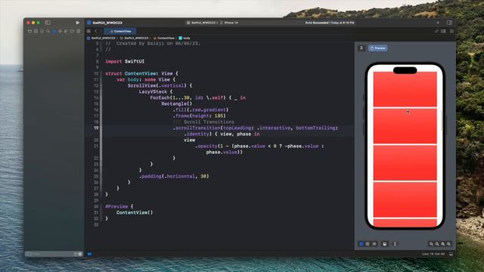This screenshot has height=272, width=484.
Task: Toggle the source-controlled files filter icon
Action: (x=80, y=254)
